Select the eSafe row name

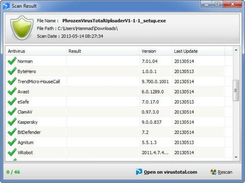coord(23,102)
